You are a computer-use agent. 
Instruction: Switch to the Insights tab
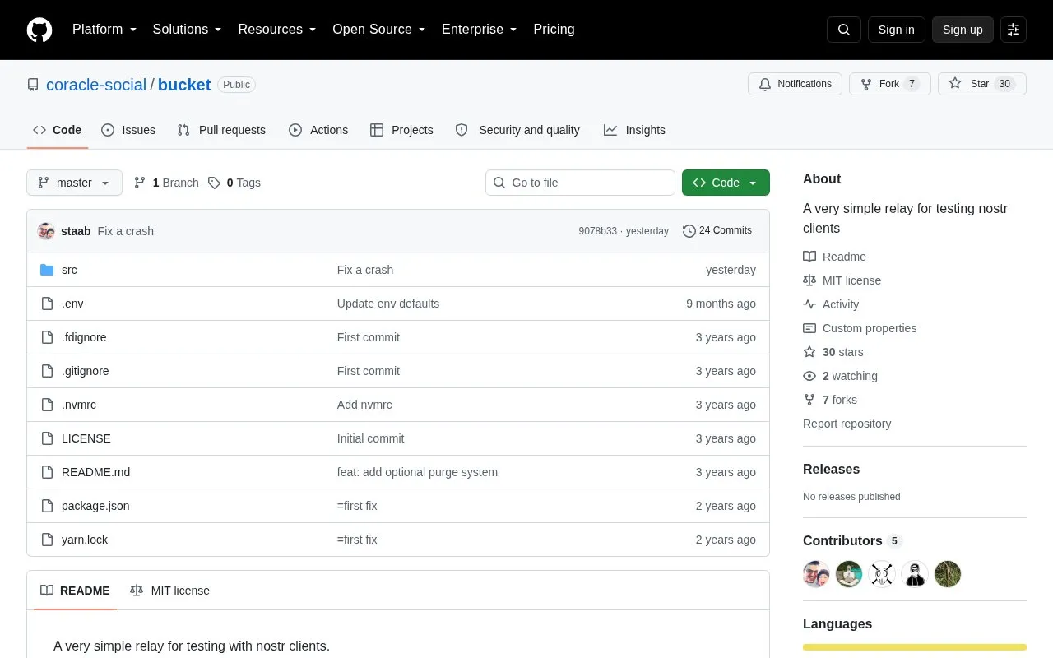(634, 130)
